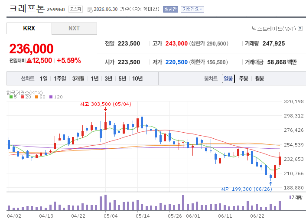Select the 3년 line chart period
The width and height of the screenshot is (306, 222).
108,78
